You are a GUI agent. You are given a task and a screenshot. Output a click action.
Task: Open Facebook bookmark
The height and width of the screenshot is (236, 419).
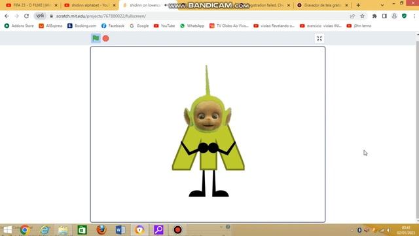[113, 26]
